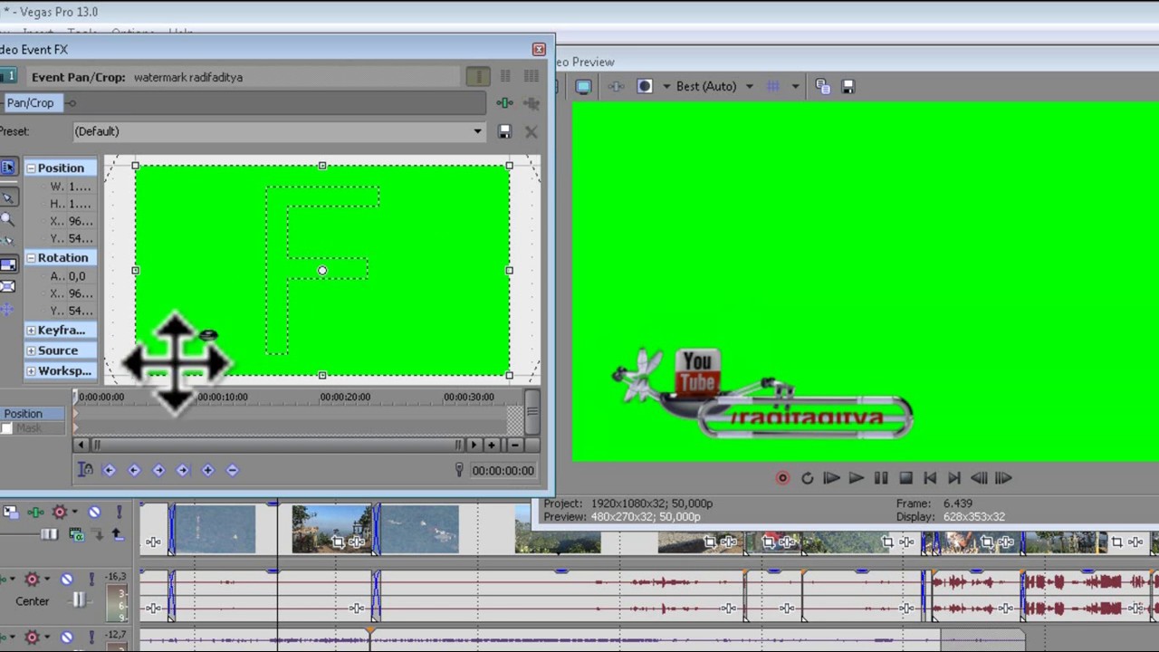The image size is (1159, 652).
Task: Solo the audio track showing -16,3
Action: 91,579
